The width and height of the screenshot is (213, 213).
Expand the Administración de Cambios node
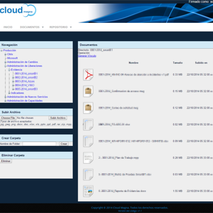[x=5, y=62]
